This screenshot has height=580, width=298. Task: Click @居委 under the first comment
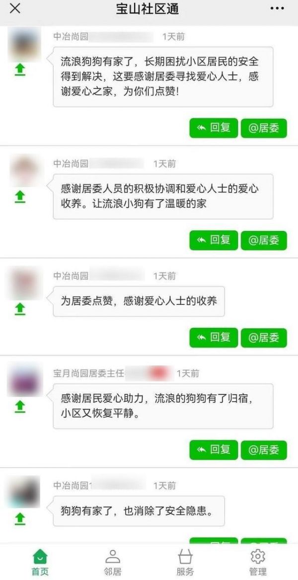(x=264, y=128)
